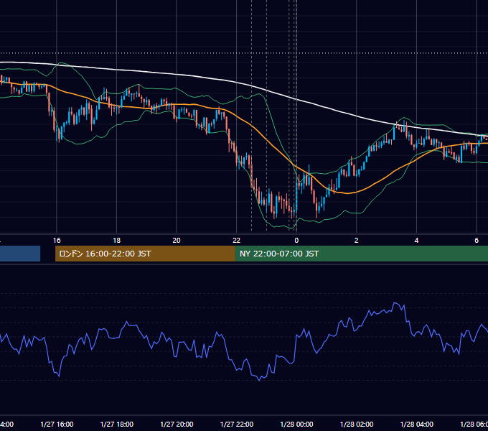Image resolution: width=488 pixels, height=431 pixels.
Task: Click the 16 hour label on upper axis
Action: tap(57, 241)
